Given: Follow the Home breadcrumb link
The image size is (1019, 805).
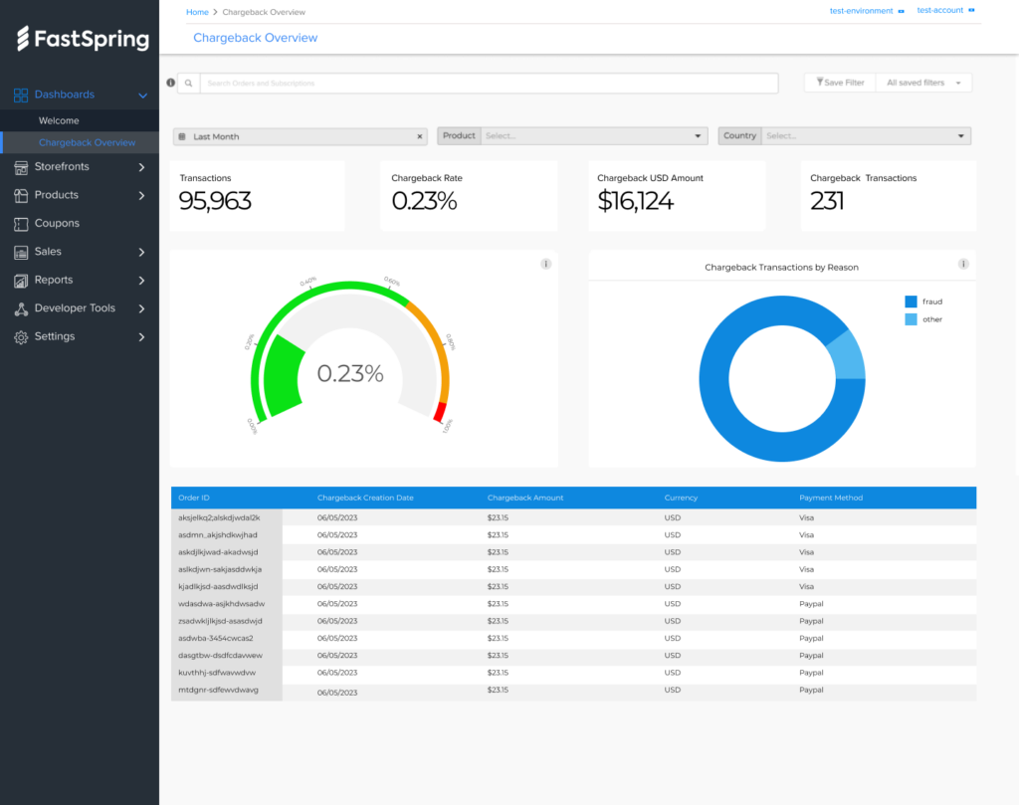Looking at the screenshot, I should [x=197, y=12].
